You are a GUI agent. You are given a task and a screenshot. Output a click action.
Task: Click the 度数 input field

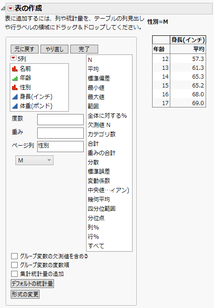60,120
